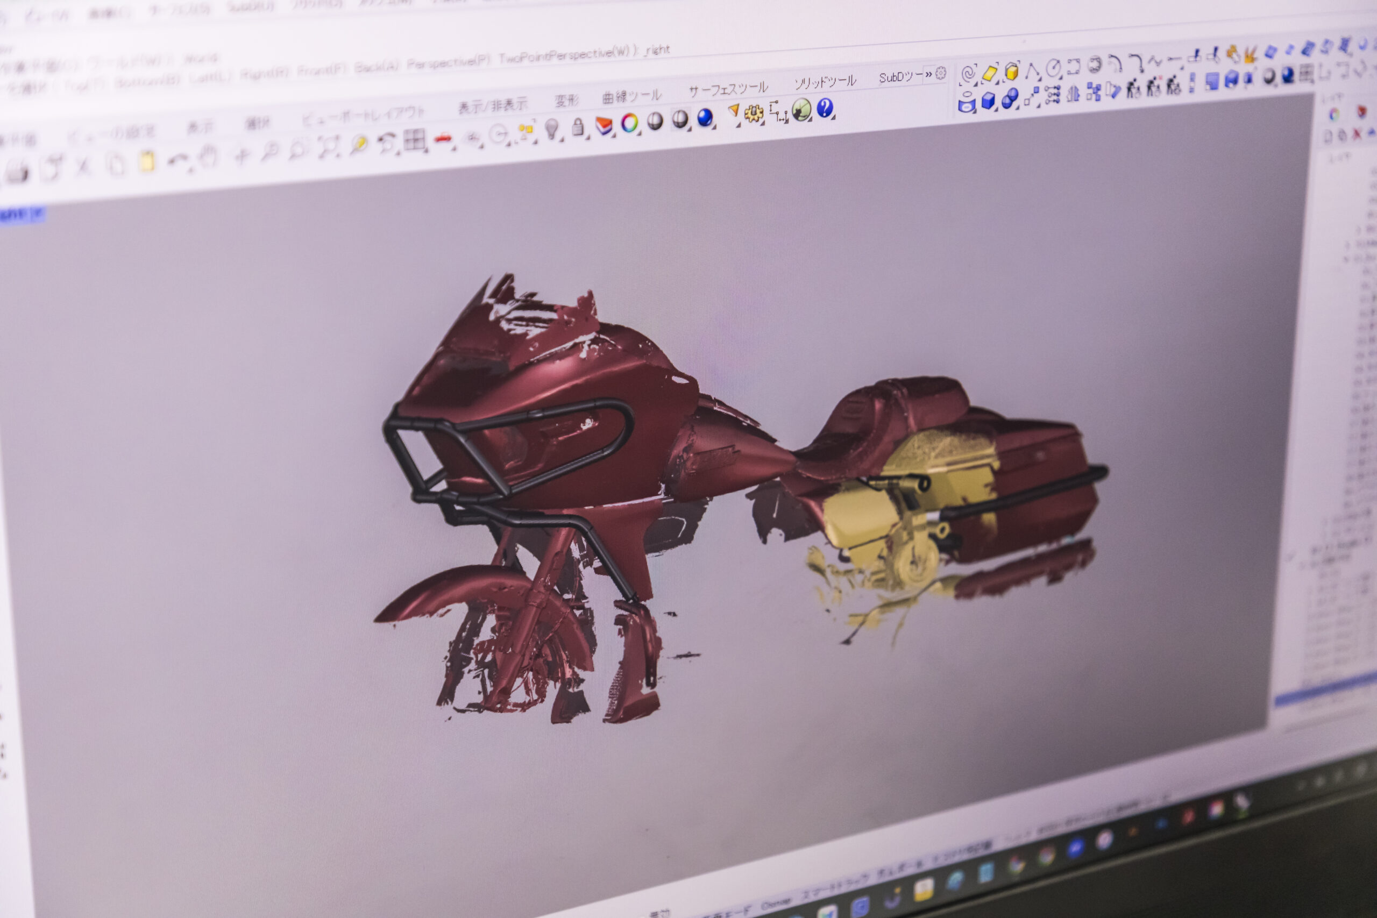Image resolution: width=1377 pixels, height=918 pixels.
Task: Choose Right(R) command option
Action: tap(264, 74)
